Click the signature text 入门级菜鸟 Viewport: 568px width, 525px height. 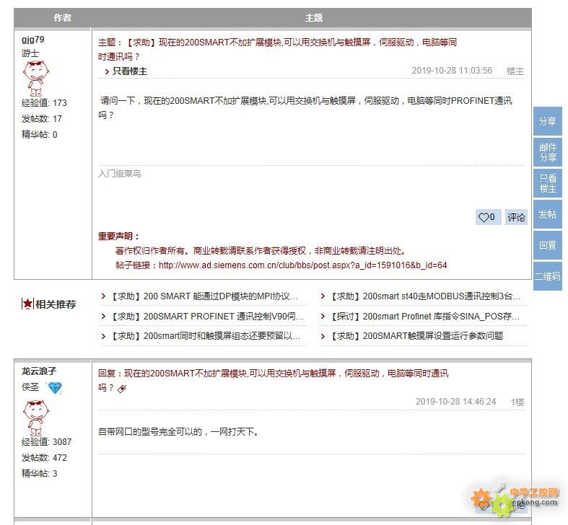(x=120, y=174)
